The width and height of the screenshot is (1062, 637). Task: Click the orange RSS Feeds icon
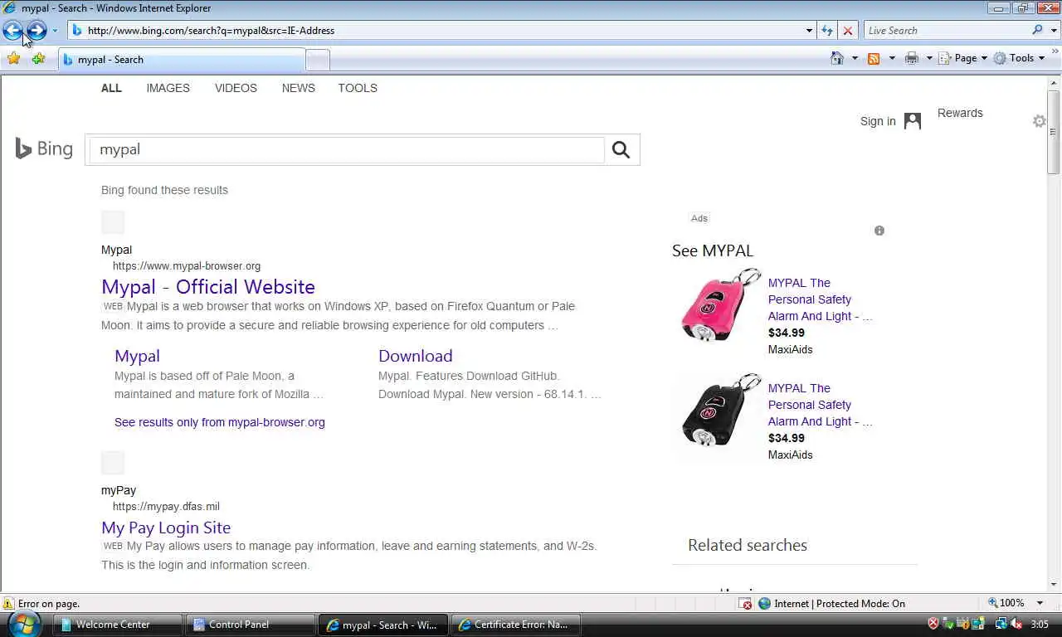pyautogui.click(x=874, y=58)
